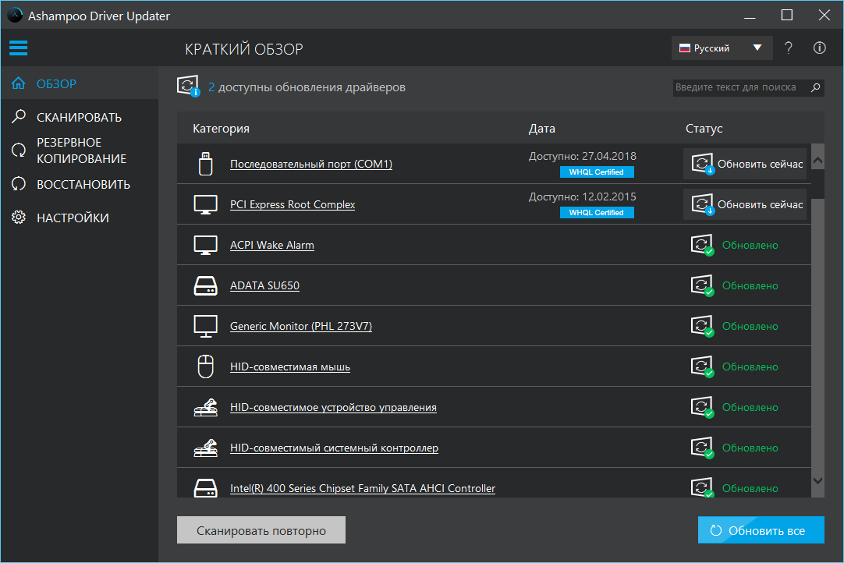Select ВОССТАНОВИТЬ in the sidebar
The image size is (844, 563).
83,185
